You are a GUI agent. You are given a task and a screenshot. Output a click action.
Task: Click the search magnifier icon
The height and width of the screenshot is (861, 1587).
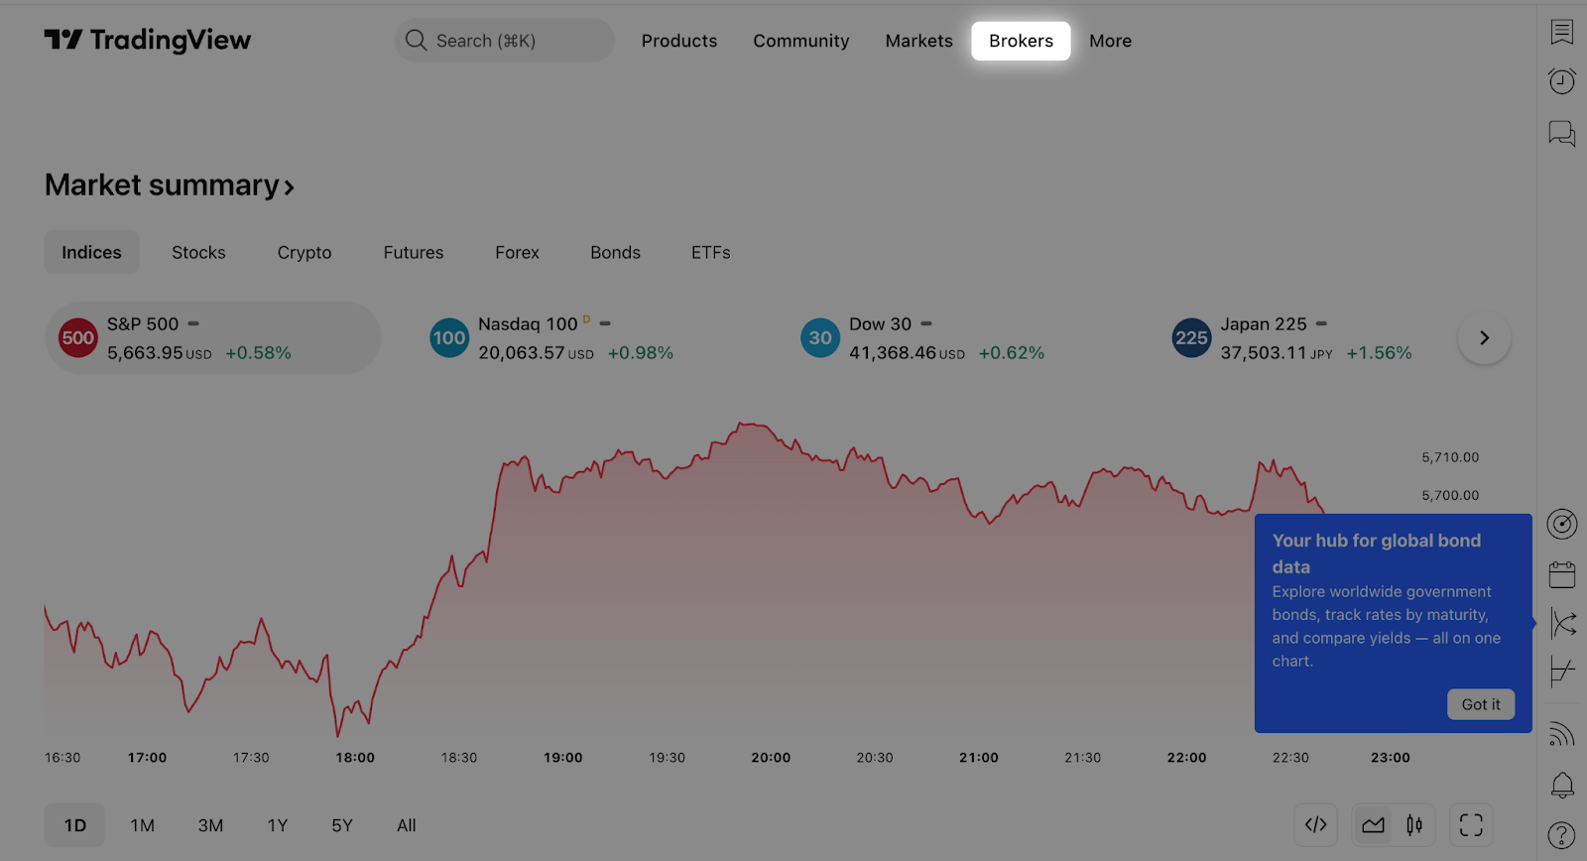[x=417, y=41]
